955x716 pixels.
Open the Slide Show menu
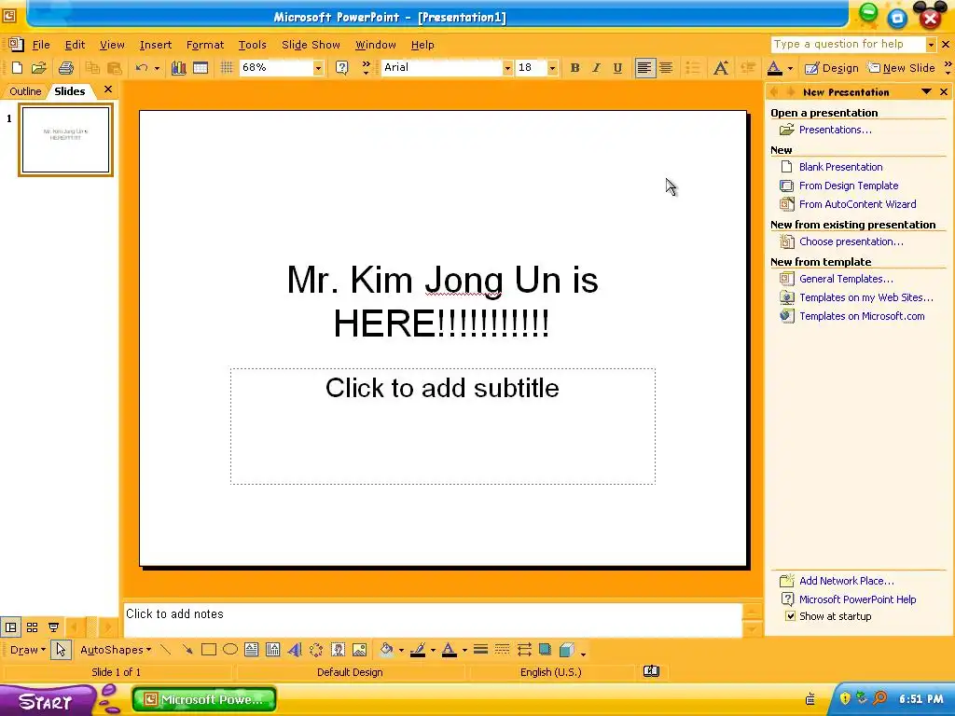coord(311,45)
